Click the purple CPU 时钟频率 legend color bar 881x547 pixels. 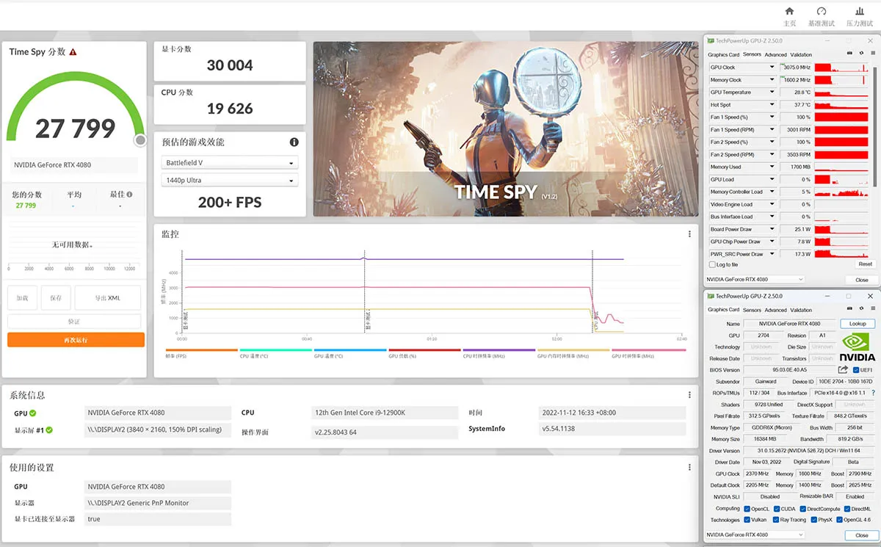pos(498,350)
